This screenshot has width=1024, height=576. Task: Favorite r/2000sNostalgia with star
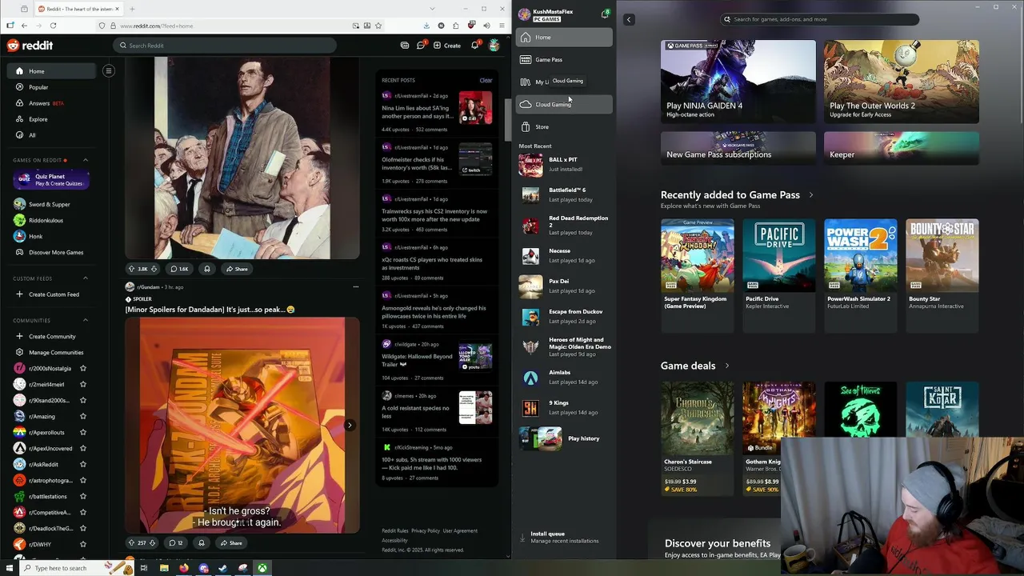tap(83, 368)
